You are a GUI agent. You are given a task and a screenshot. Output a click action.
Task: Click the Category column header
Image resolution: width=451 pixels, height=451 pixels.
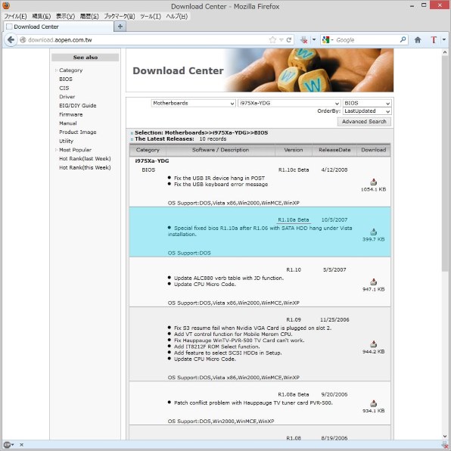[148, 150]
